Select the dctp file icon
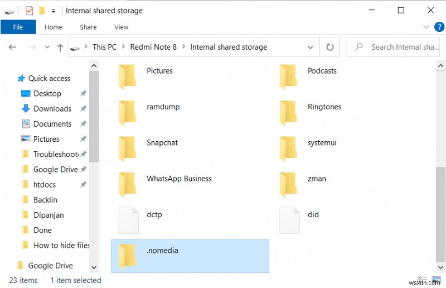 point(129,220)
